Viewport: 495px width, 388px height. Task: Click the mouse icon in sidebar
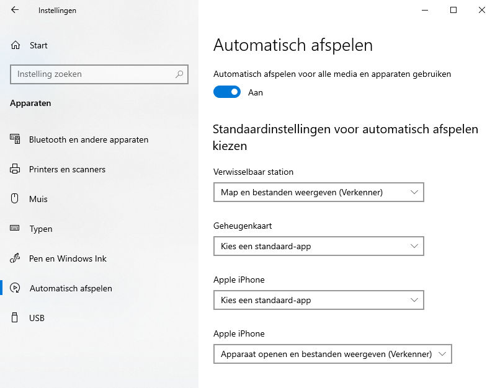tap(16, 199)
